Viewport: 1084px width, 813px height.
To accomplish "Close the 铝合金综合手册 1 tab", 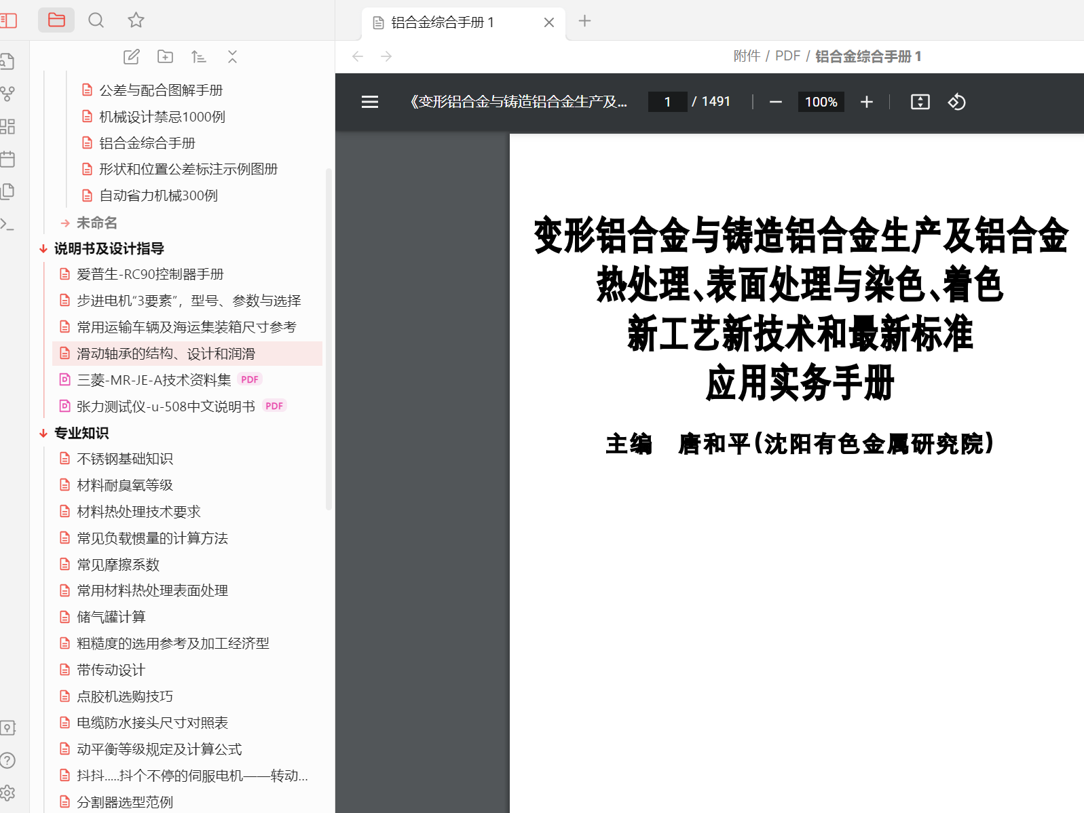I will pyautogui.click(x=549, y=22).
